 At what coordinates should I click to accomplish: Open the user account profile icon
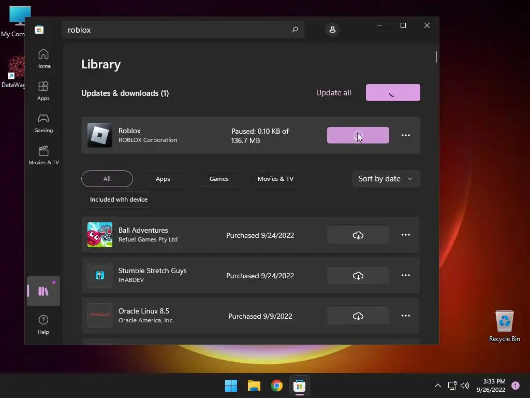pos(332,30)
